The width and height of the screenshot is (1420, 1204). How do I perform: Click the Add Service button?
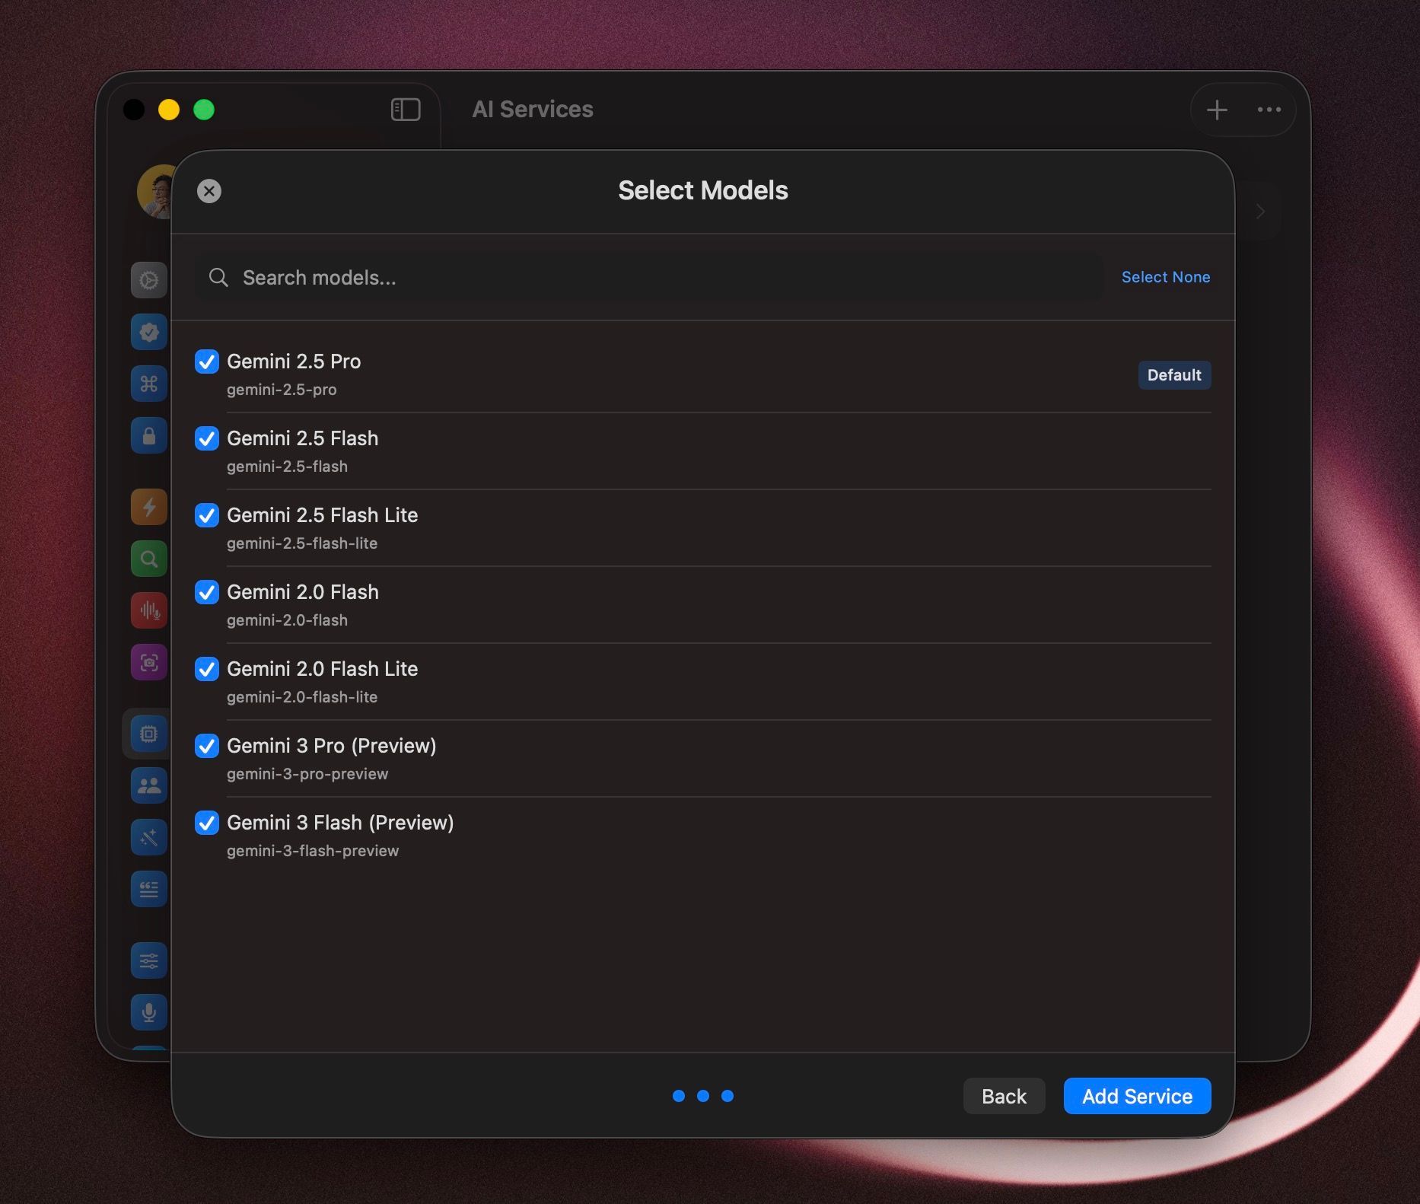[1138, 1096]
